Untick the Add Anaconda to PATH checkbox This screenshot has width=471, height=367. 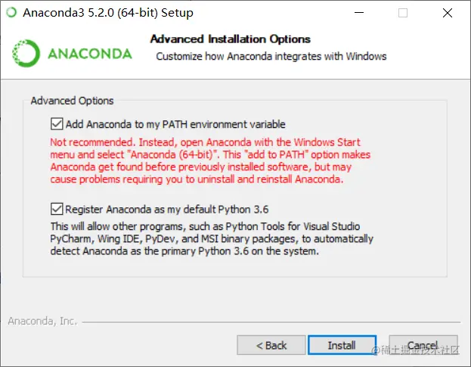[57, 124]
